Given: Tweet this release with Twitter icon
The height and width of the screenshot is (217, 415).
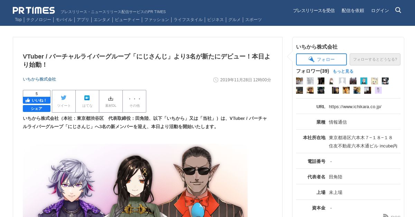Looking at the screenshot, I should (64, 101).
